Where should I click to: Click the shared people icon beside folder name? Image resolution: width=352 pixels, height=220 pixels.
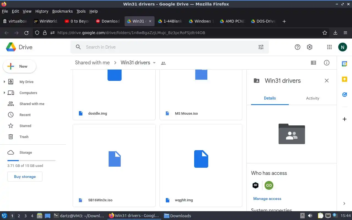tap(163, 63)
